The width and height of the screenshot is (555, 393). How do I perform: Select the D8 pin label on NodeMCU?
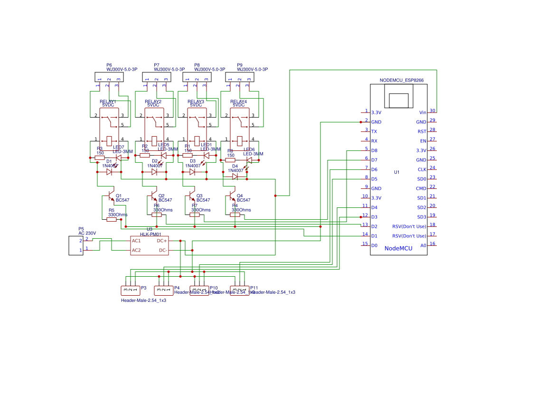374,150
